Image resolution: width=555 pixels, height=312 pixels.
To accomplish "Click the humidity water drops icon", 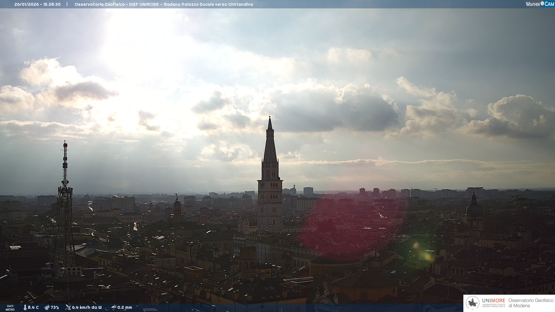I will point(47,307).
